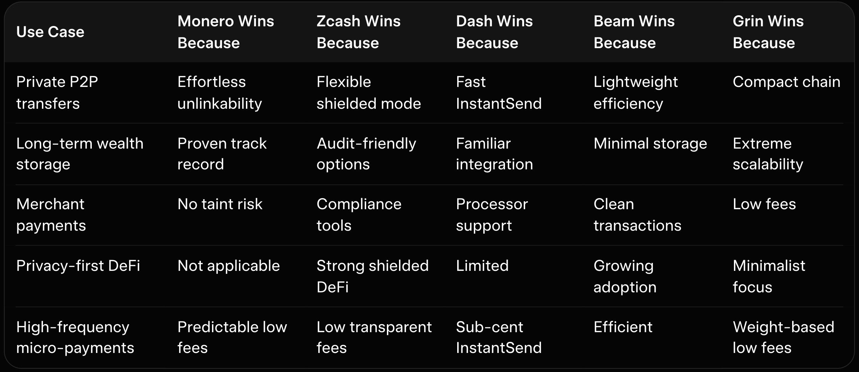859x372 pixels.
Task: Click the Weight-based low fees cell
Action: pos(783,337)
